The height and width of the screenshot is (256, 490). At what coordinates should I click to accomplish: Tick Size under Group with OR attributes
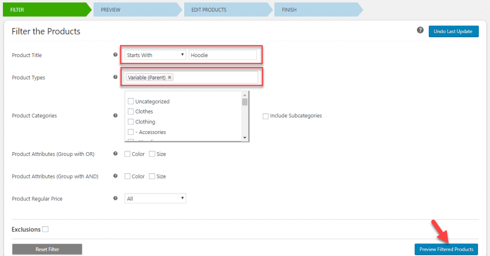click(x=152, y=154)
